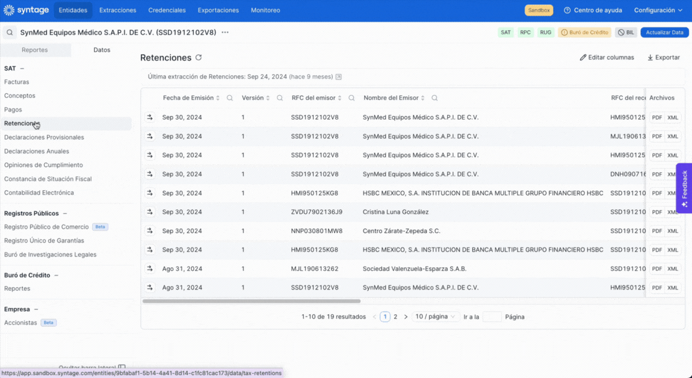The image size is (692, 378).
Task: Open the Feedback side tab
Action: coord(684,188)
